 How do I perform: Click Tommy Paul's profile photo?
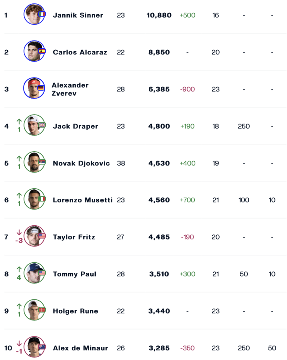point(34,273)
